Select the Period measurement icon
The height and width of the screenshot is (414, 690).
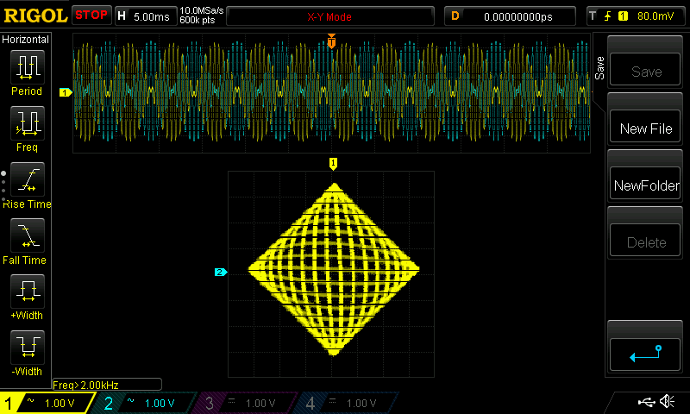(x=27, y=67)
